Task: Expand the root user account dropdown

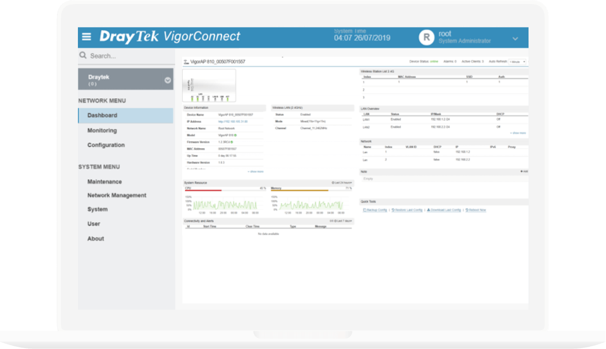Action: pos(515,39)
